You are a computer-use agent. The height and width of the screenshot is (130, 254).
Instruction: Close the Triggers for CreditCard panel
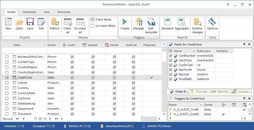[249, 98]
